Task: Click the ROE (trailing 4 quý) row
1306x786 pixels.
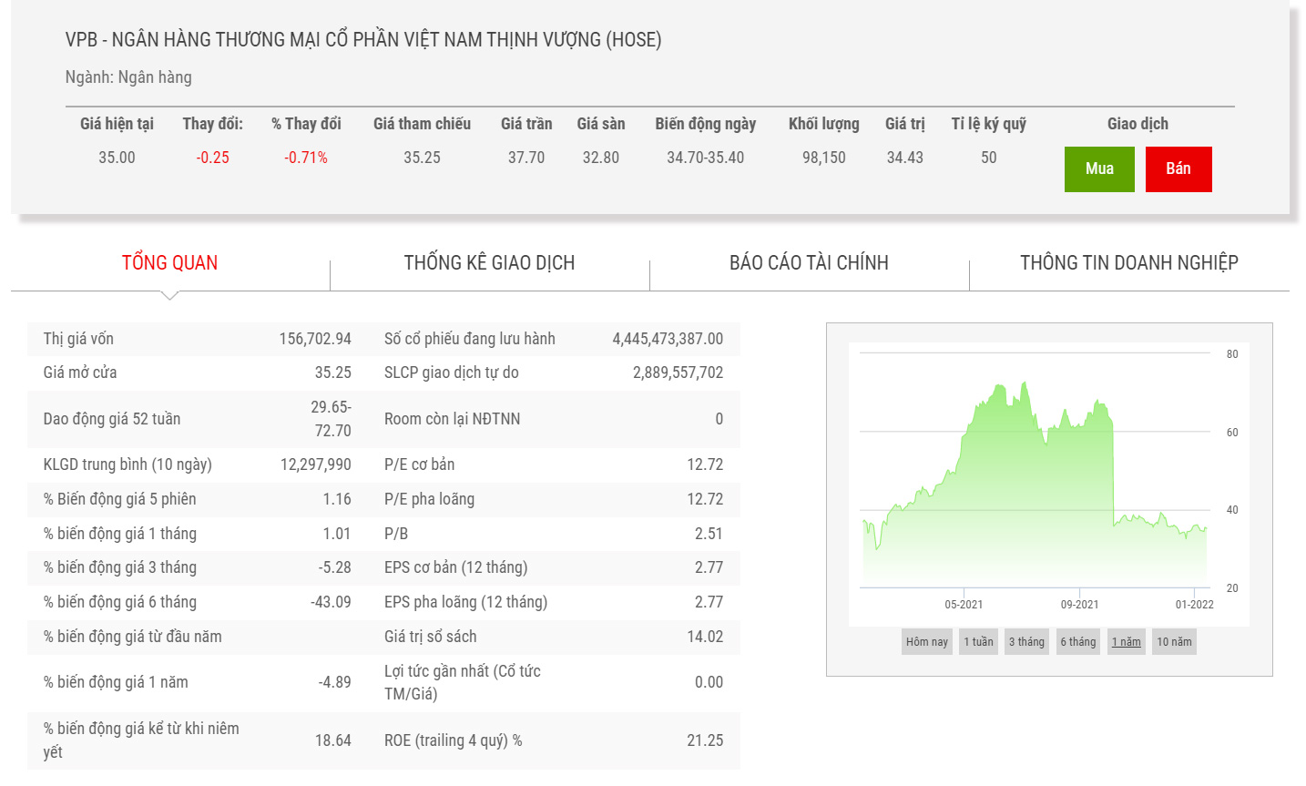Action: pos(553,740)
